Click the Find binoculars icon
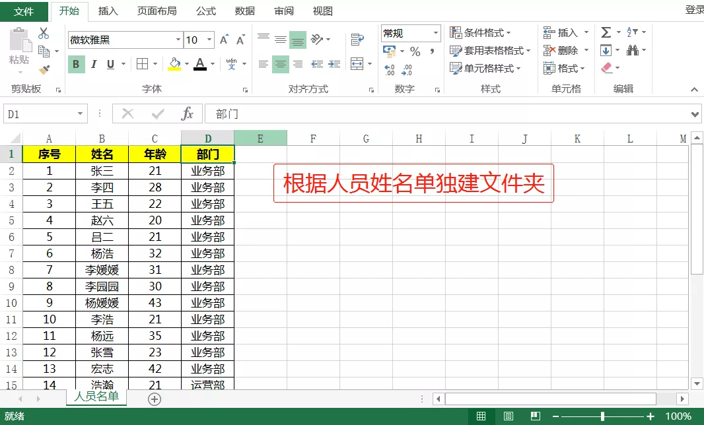704x425 pixels. (x=633, y=49)
